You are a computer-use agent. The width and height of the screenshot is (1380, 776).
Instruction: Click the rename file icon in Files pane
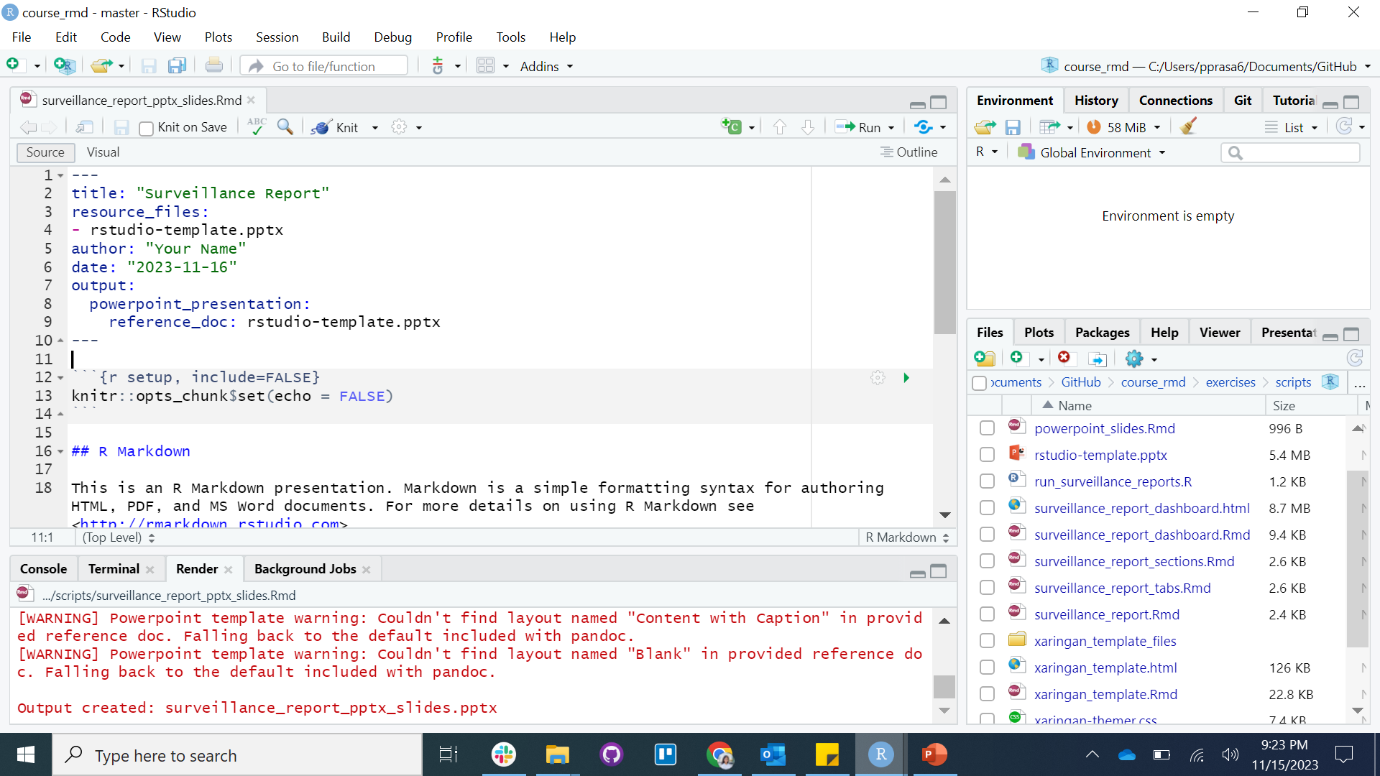[1097, 358]
